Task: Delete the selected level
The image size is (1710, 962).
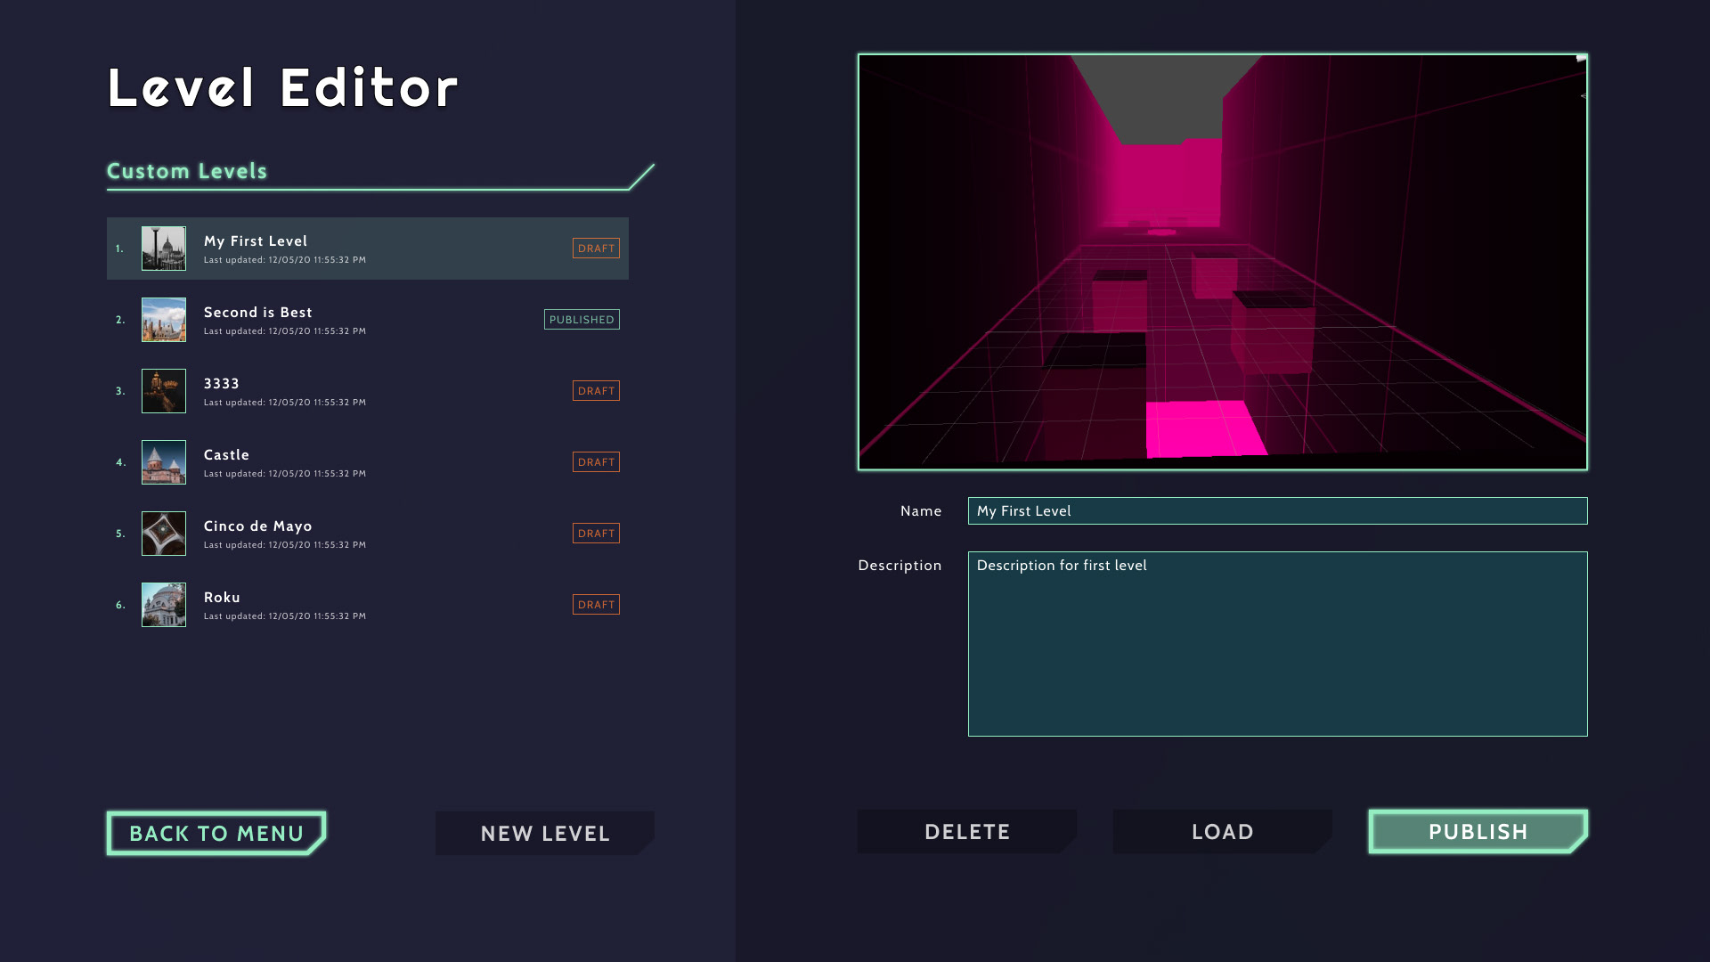Action: tap(966, 832)
